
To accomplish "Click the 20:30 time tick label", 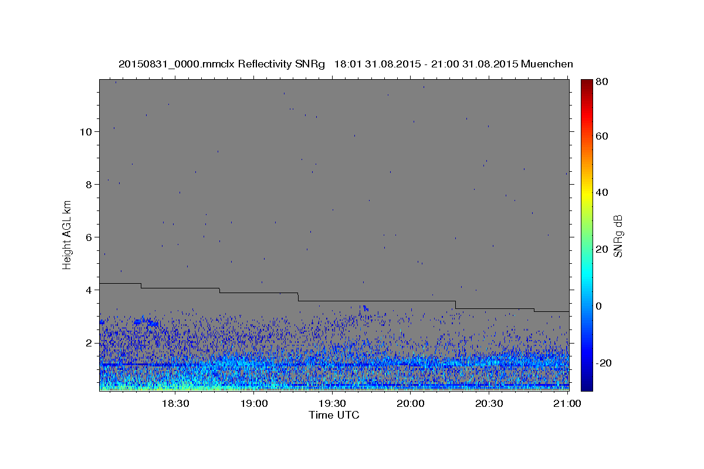I will (x=489, y=404).
